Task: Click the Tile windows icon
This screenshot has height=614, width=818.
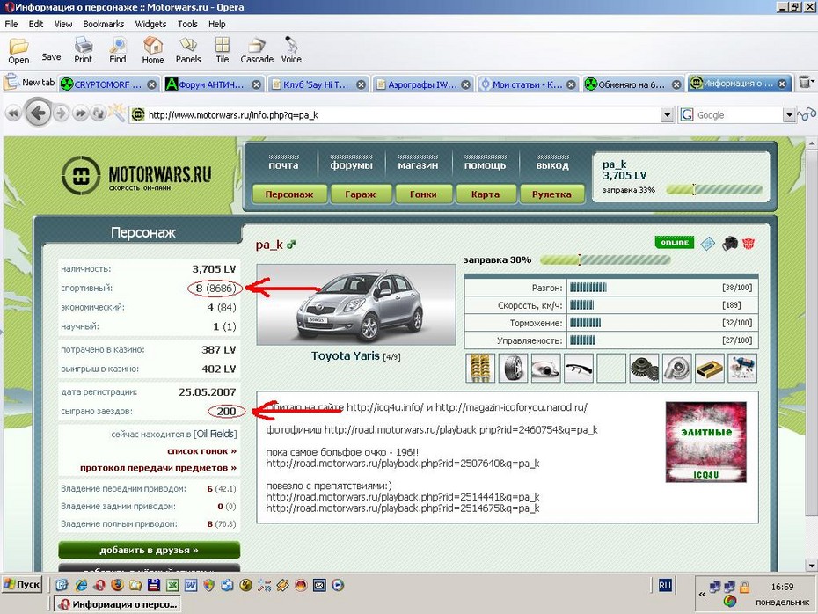Action: pos(223,51)
